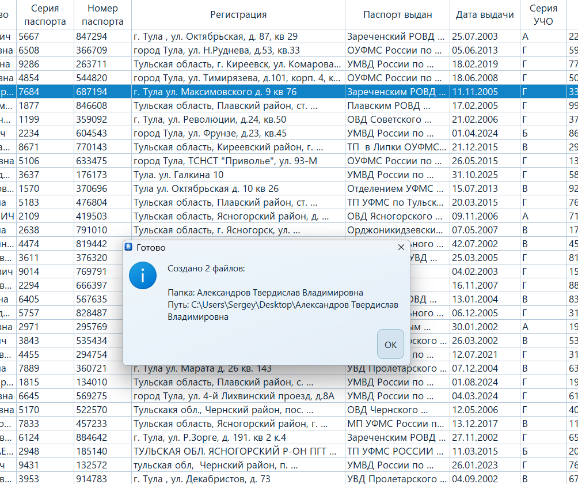
Task: Click the date cell 26.01.2023
Action: (x=485, y=465)
